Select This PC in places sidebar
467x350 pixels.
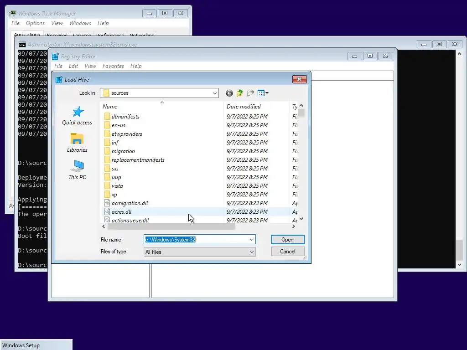[x=77, y=170]
